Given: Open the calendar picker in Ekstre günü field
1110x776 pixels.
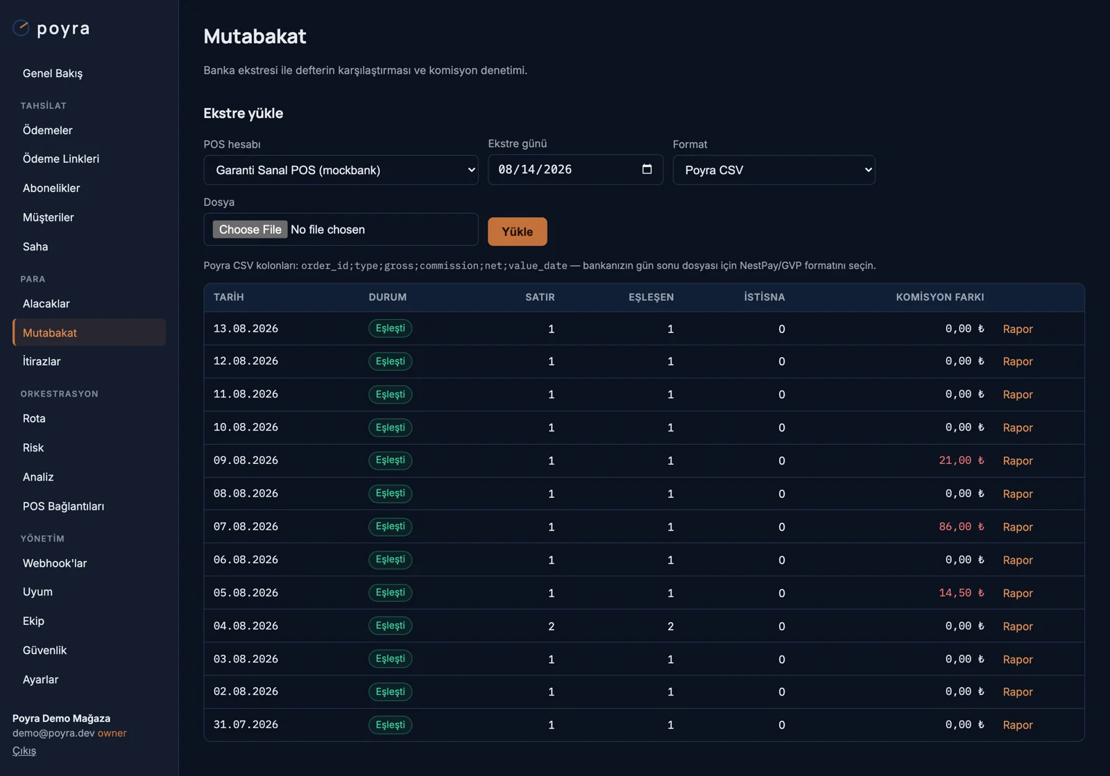Looking at the screenshot, I should (x=647, y=169).
